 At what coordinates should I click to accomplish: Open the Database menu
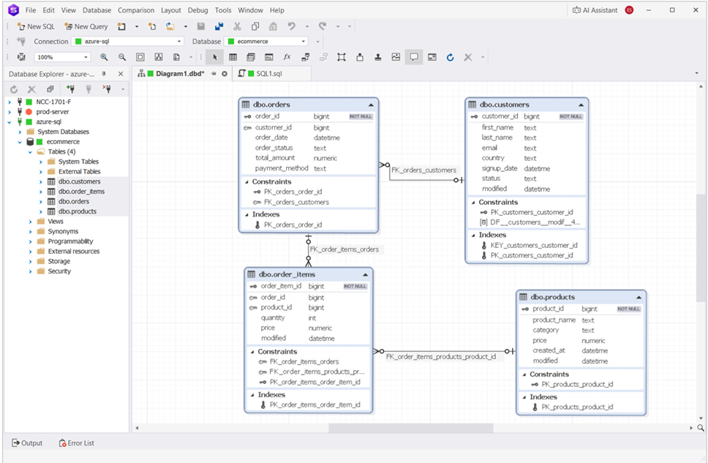[97, 10]
